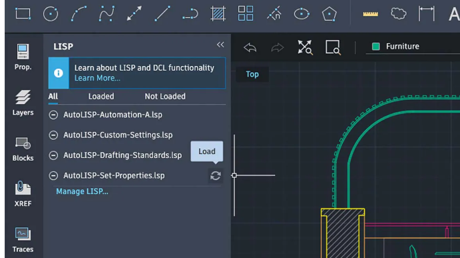Switch to the Not Loaded tab
Viewport: 460px width, 258px height.
pos(165,97)
